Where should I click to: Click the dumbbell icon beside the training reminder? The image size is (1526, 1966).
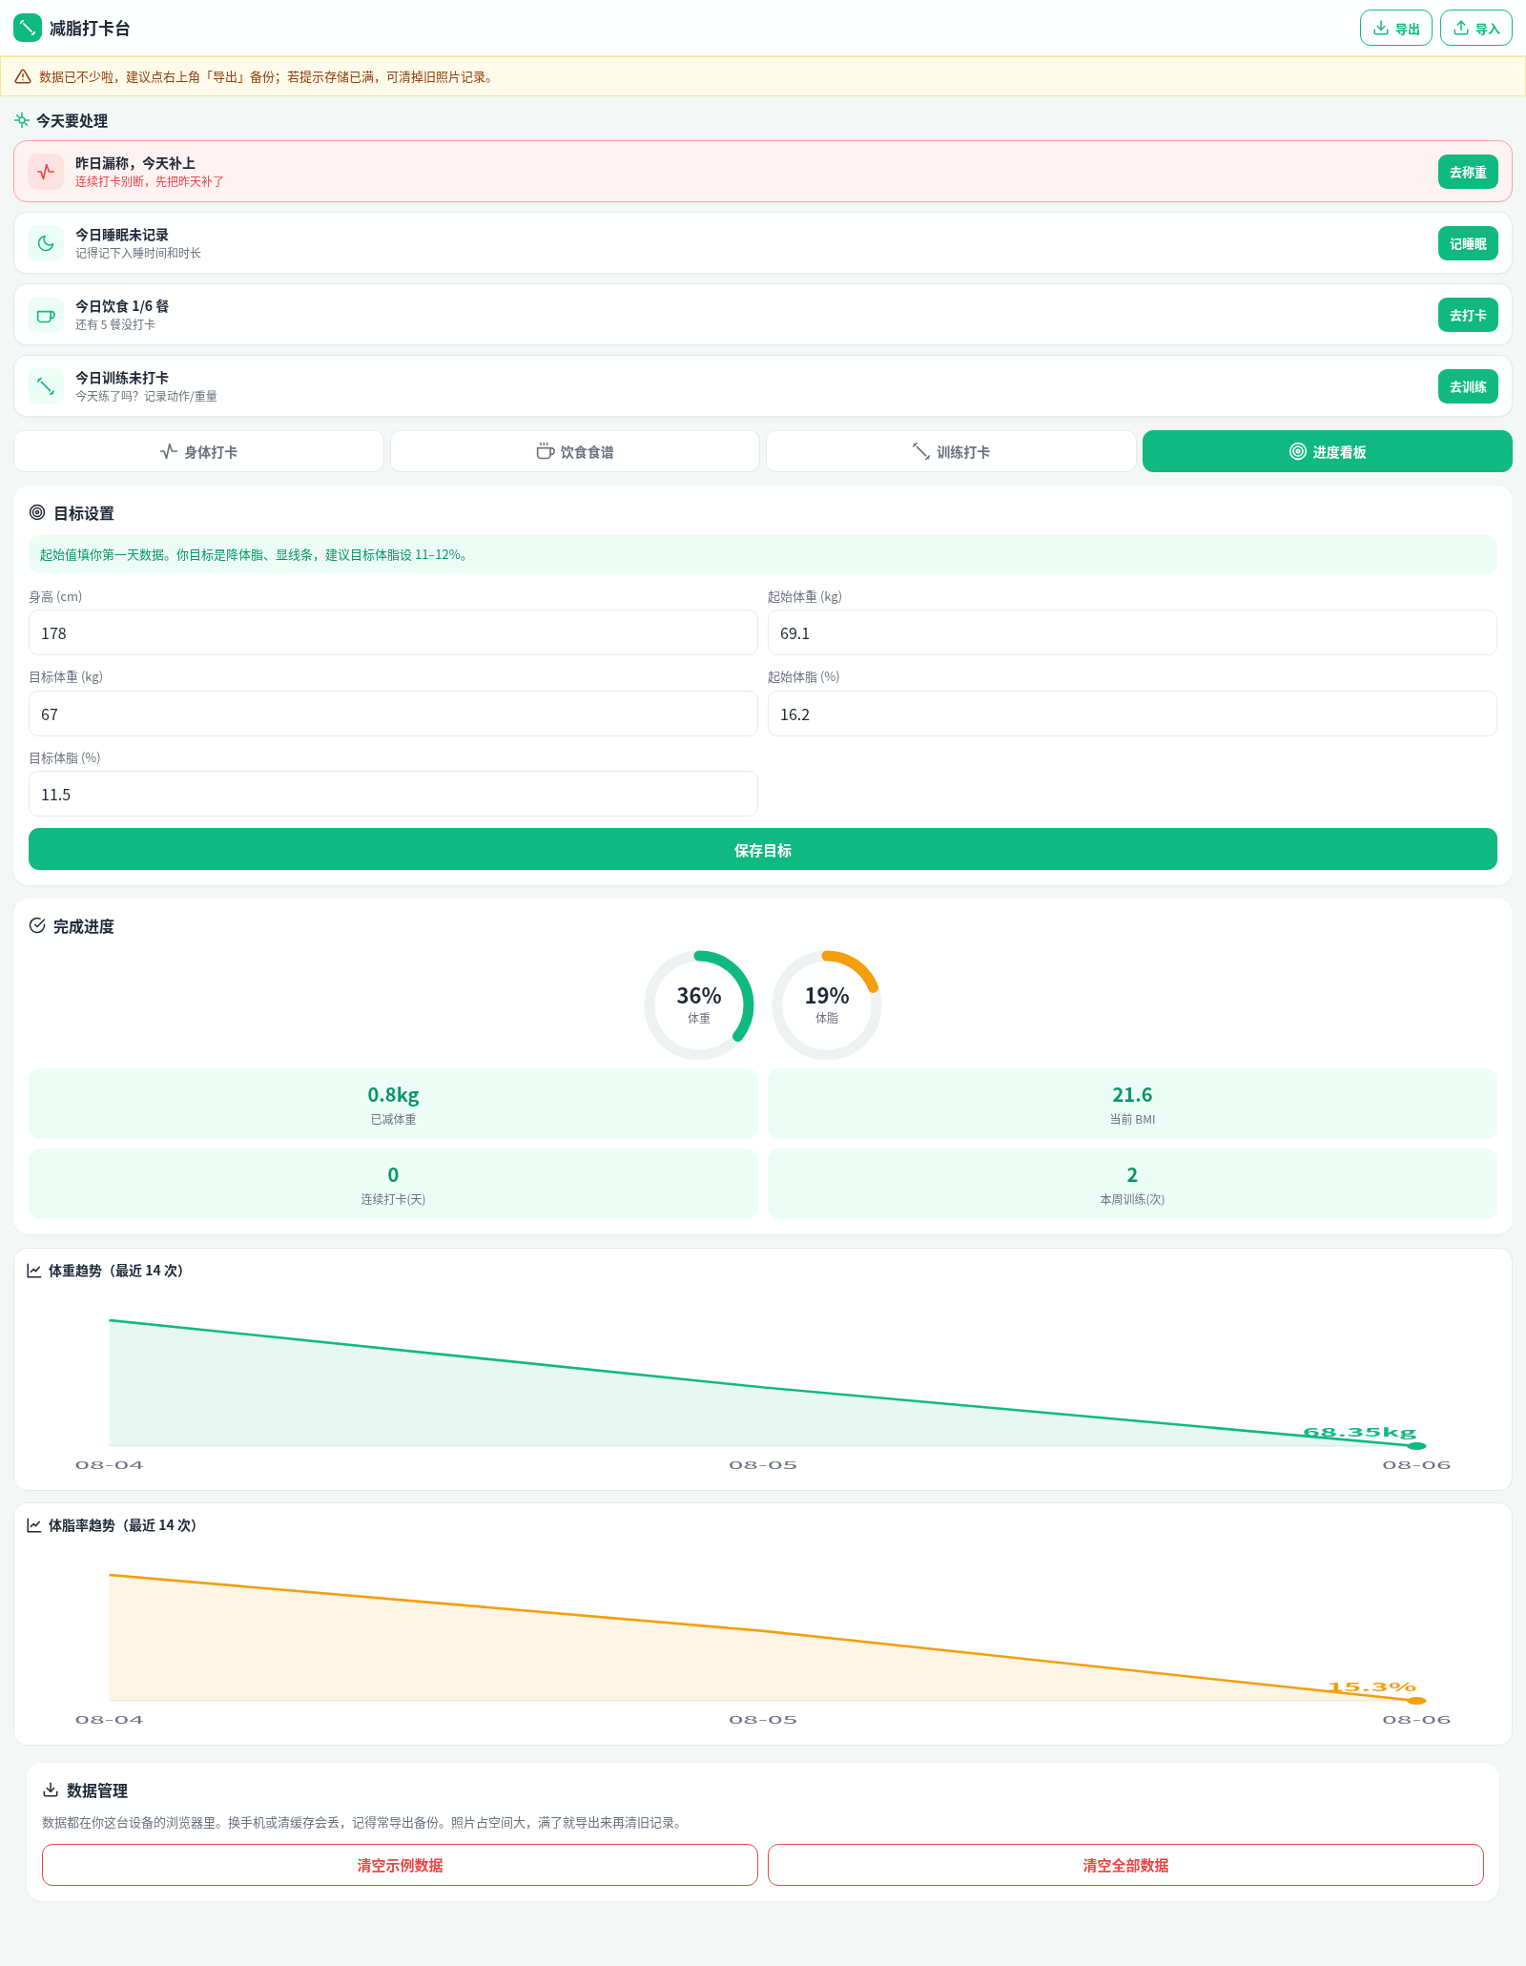(46, 386)
